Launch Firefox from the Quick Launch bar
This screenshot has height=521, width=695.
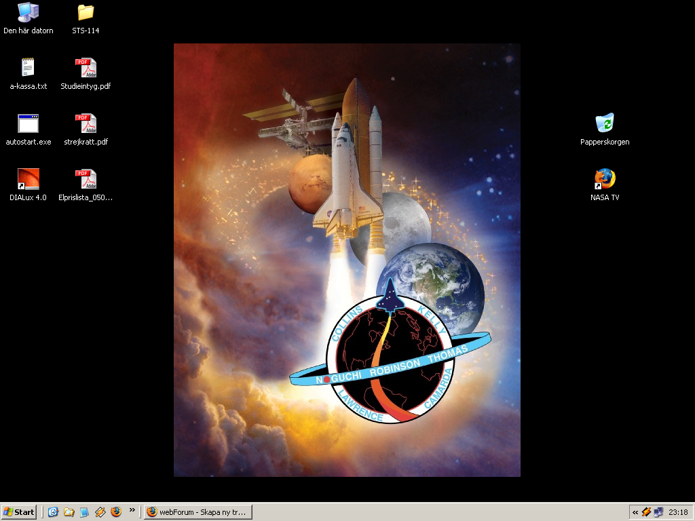pyautogui.click(x=116, y=512)
